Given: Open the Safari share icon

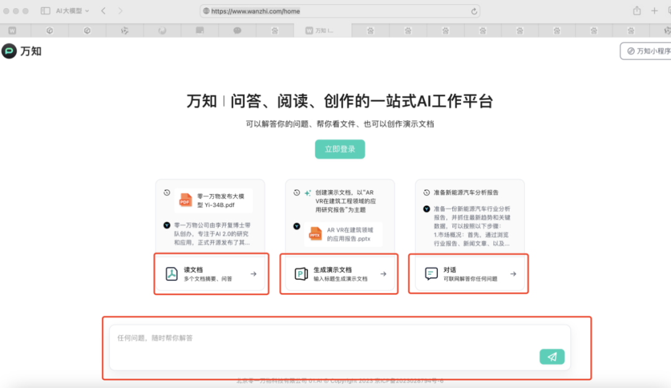Looking at the screenshot, I should coord(637,11).
